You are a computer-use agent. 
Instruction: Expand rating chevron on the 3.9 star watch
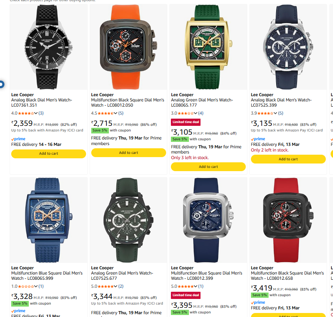click(275, 113)
